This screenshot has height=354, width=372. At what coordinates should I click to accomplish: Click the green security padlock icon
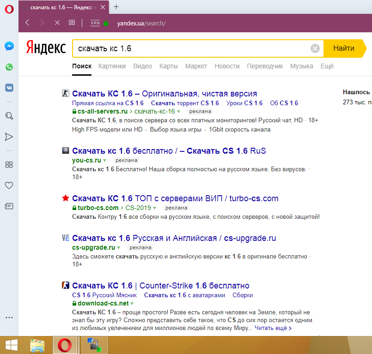(106, 23)
